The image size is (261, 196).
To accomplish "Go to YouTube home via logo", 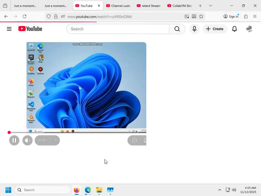I will (30, 29).
